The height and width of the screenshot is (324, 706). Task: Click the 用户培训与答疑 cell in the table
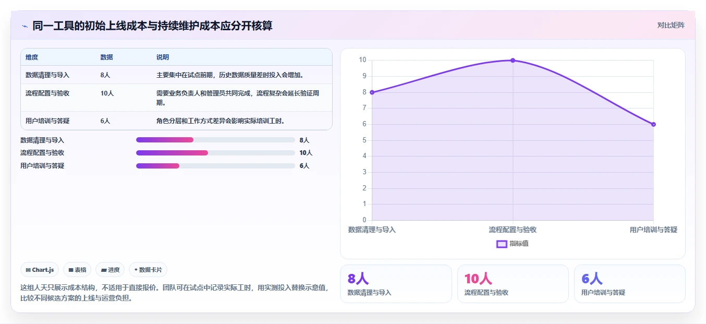47,121
